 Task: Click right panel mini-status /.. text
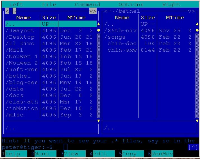click(x=109, y=128)
